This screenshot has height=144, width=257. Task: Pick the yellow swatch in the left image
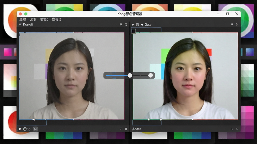pyautogui.click(x=49, y=56)
